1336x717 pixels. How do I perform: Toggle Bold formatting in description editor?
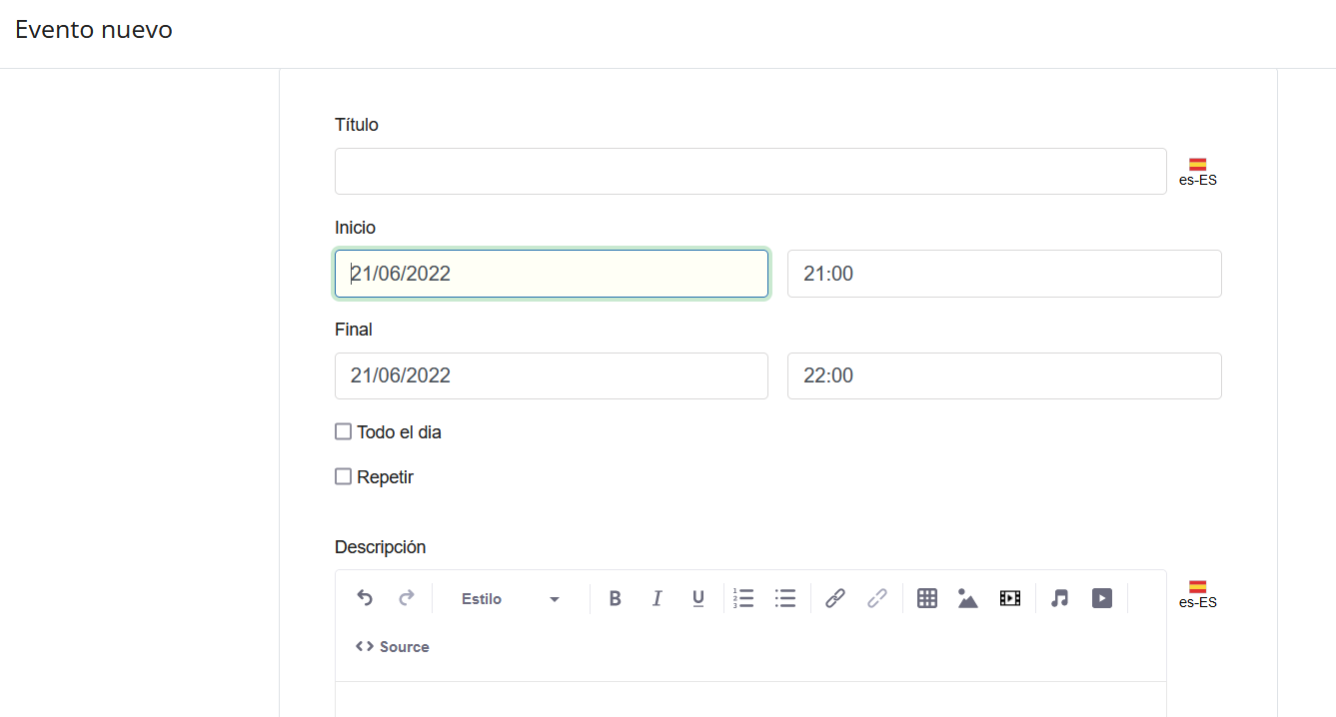(x=616, y=598)
